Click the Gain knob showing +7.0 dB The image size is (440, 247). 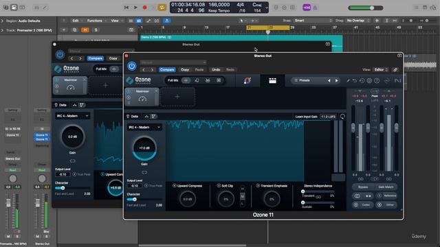tap(144, 148)
